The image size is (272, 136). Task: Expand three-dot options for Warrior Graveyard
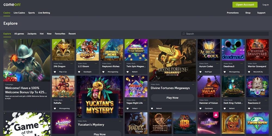266,63
